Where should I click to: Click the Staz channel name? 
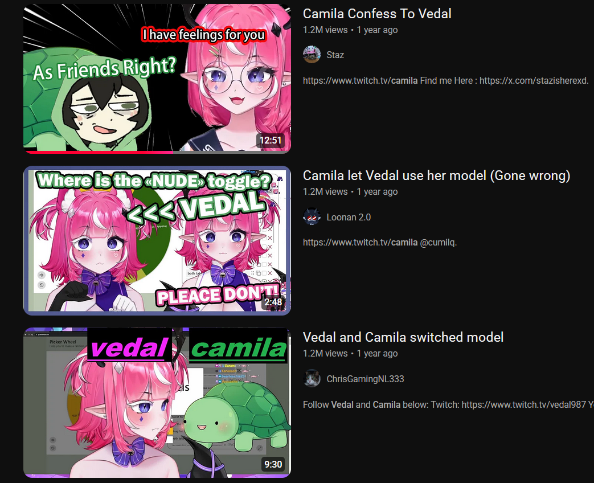(335, 55)
